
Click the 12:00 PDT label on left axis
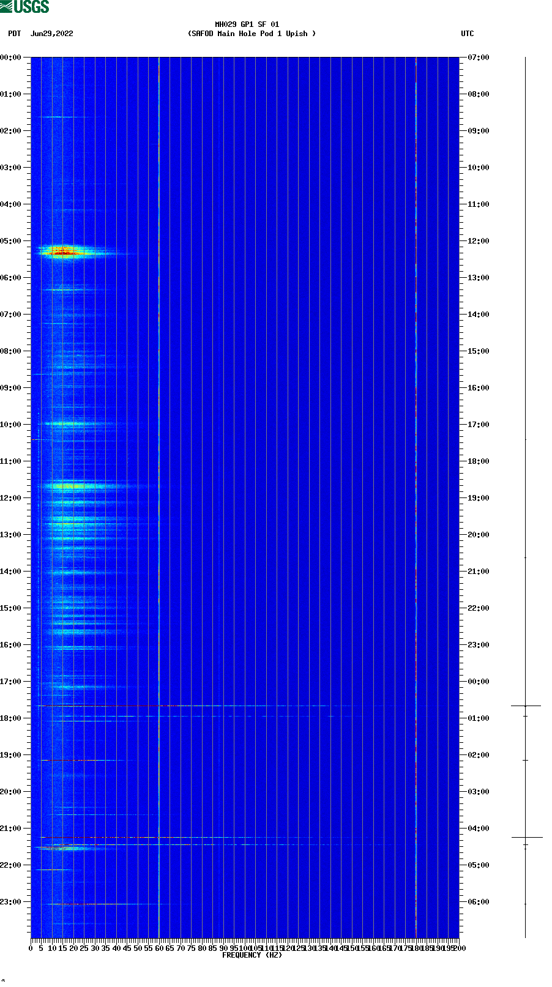[11, 498]
